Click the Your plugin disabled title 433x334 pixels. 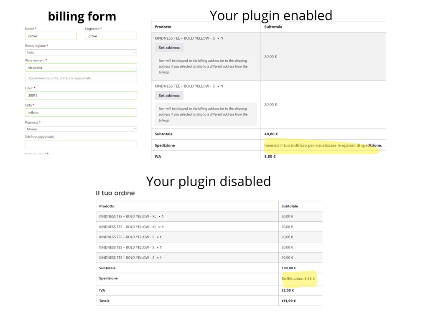[208, 181]
